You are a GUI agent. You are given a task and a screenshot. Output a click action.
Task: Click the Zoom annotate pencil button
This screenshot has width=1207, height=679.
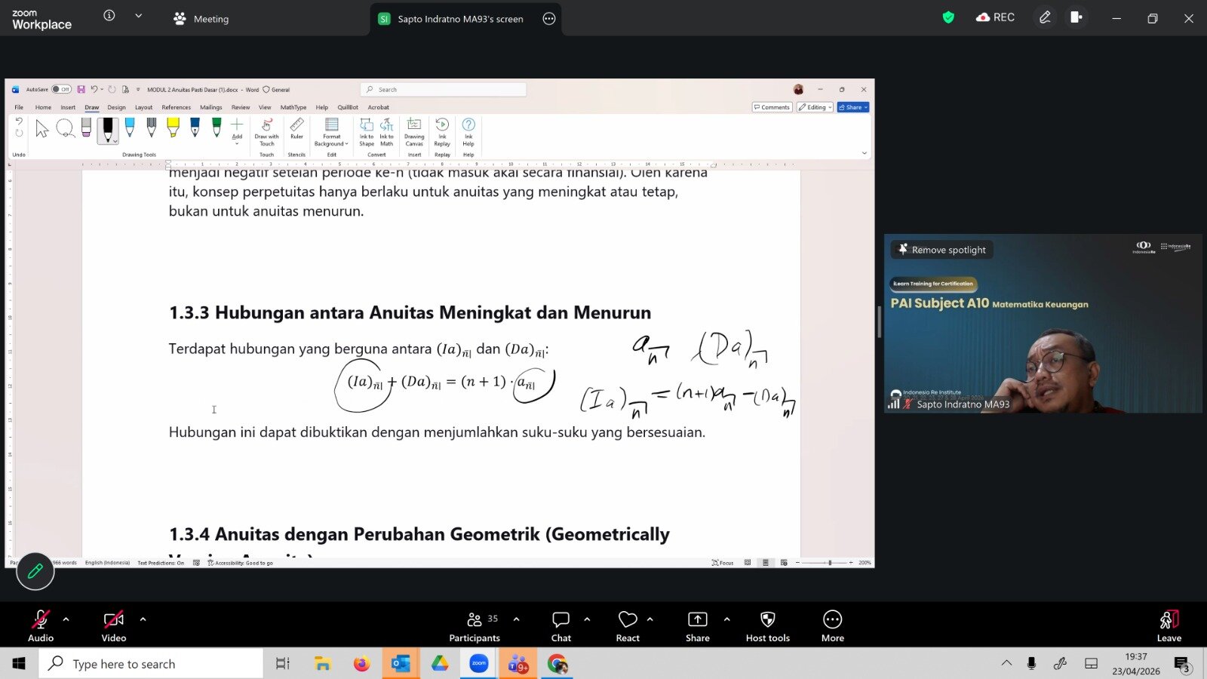point(35,572)
